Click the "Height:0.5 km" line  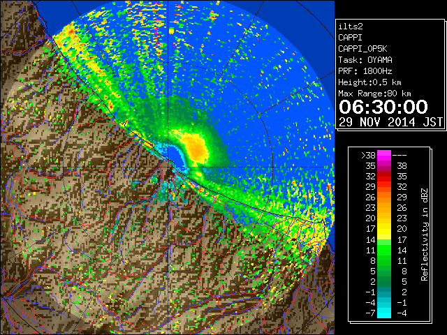pos(369,82)
